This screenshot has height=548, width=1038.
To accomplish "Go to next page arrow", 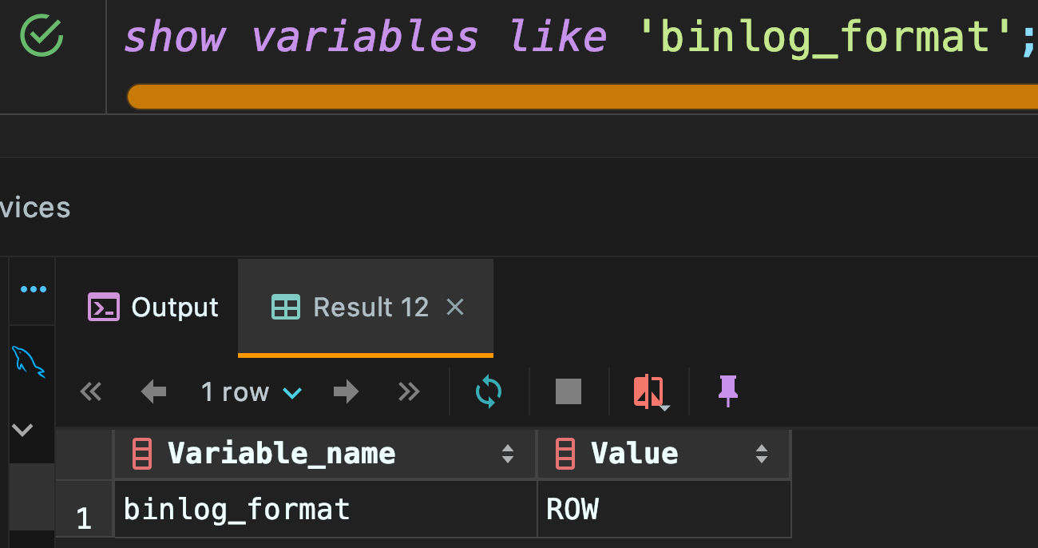I will [x=346, y=391].
